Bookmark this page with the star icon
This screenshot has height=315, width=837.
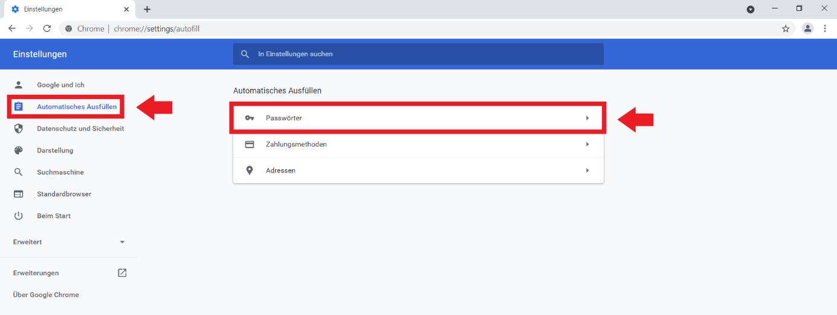[786, 28]
